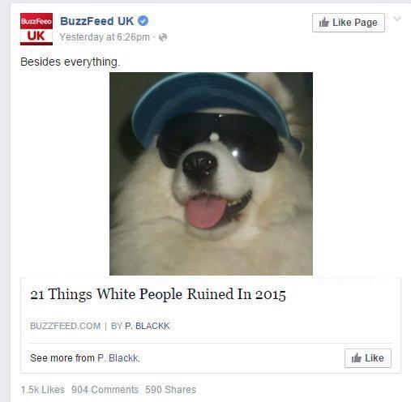Viewport: 411px width, 402px height.
Task: Click the globe public-privacy icon
Action: 163,37
